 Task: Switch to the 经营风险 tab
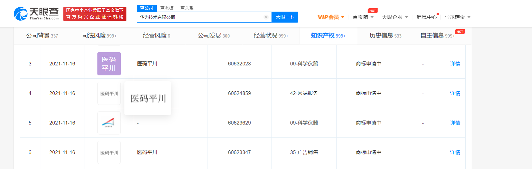[156, 36]
